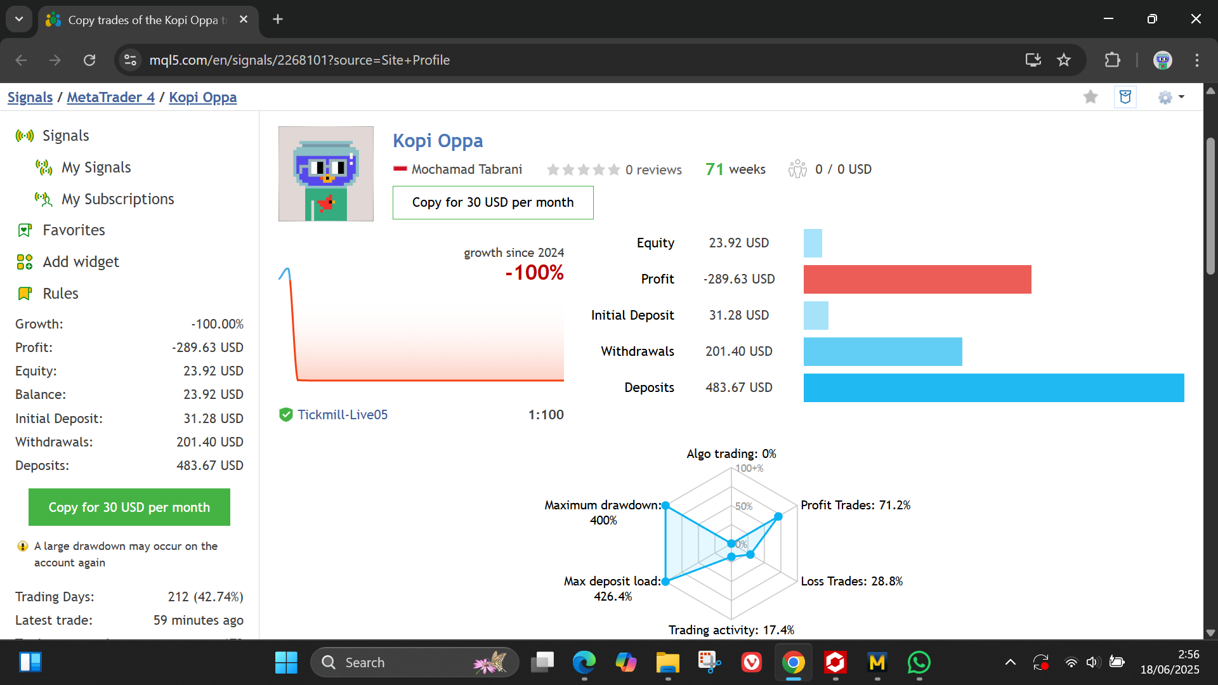Open My Subscriptions in the sidebar

(x=117, y=199)
